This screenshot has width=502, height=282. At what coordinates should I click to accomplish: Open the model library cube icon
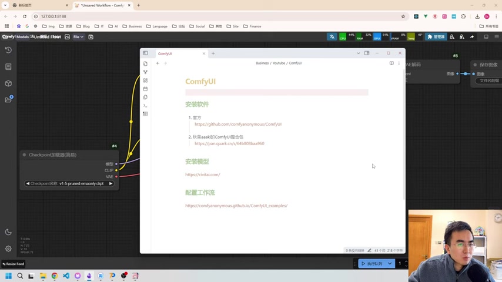(8, 83)
